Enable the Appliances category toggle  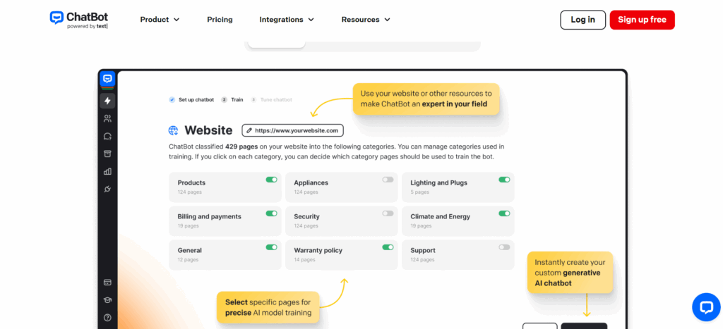pyautogui.click(x=388, y=180)
